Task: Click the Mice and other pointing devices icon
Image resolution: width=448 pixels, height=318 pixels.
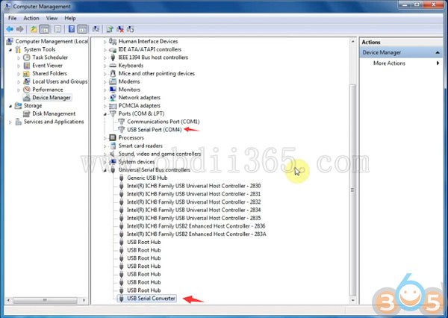Action: pos(113,73)
